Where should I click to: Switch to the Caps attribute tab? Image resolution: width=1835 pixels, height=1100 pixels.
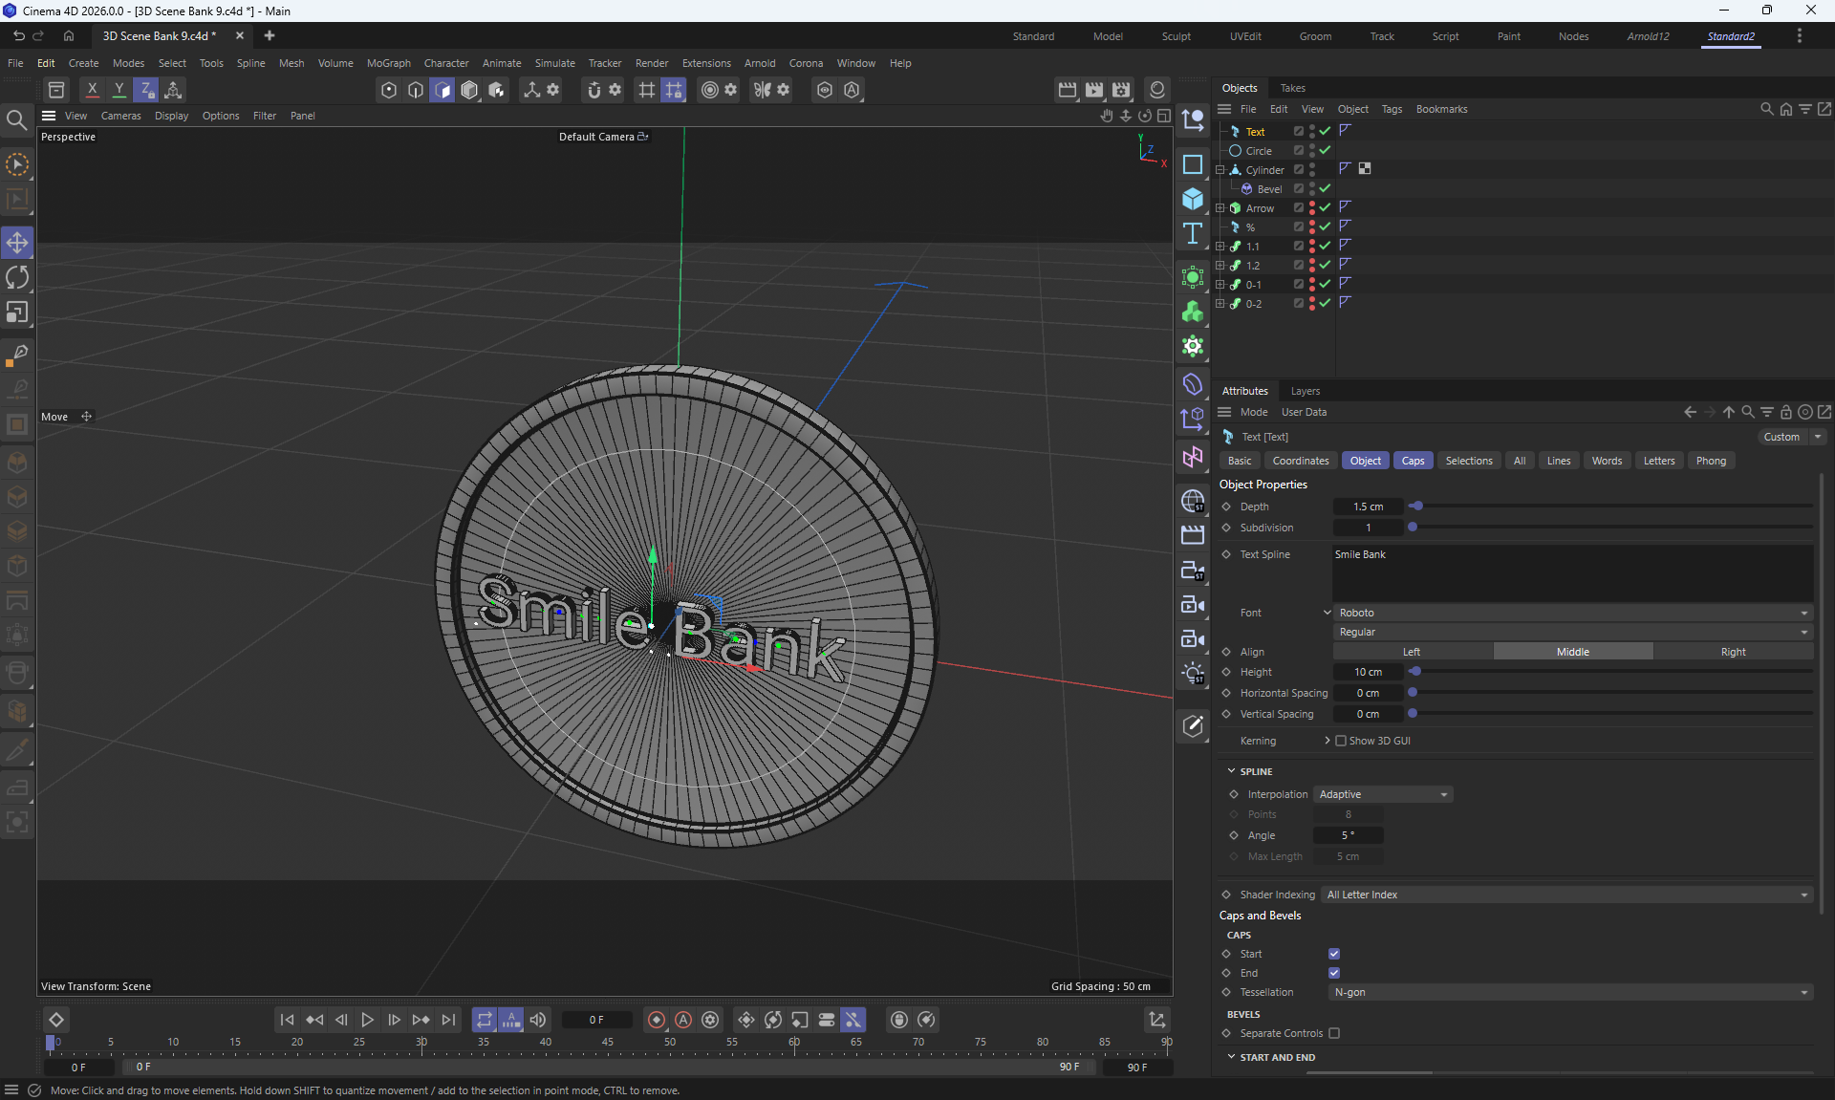tap(1413, 461)
